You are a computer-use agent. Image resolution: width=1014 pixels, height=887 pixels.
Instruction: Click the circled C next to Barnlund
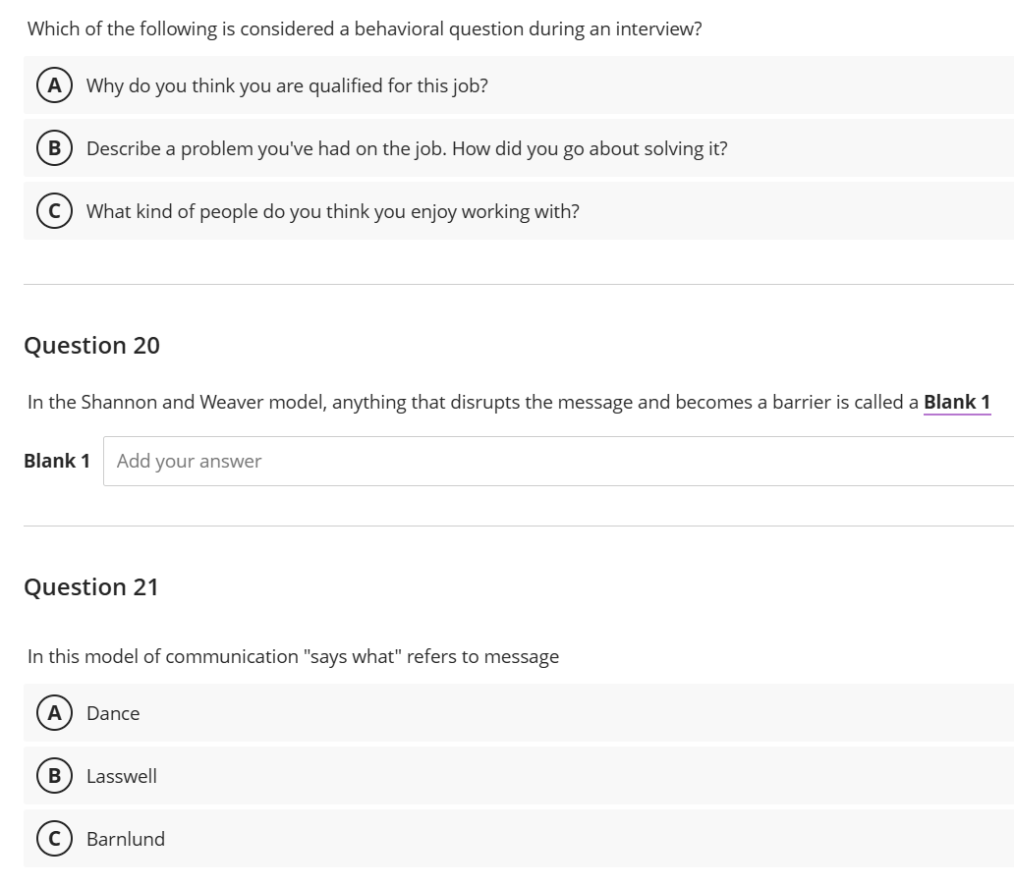(x=54, y=839)
